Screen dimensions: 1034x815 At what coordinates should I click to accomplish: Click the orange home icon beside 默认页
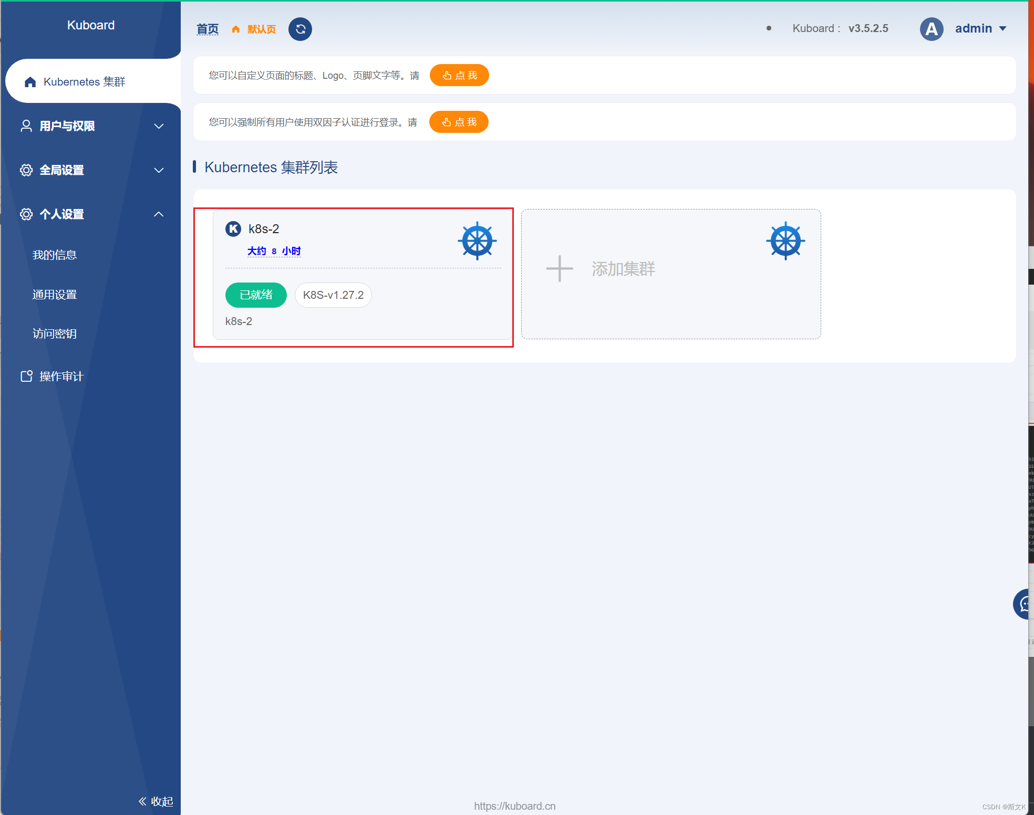click(x=236, y=29)
